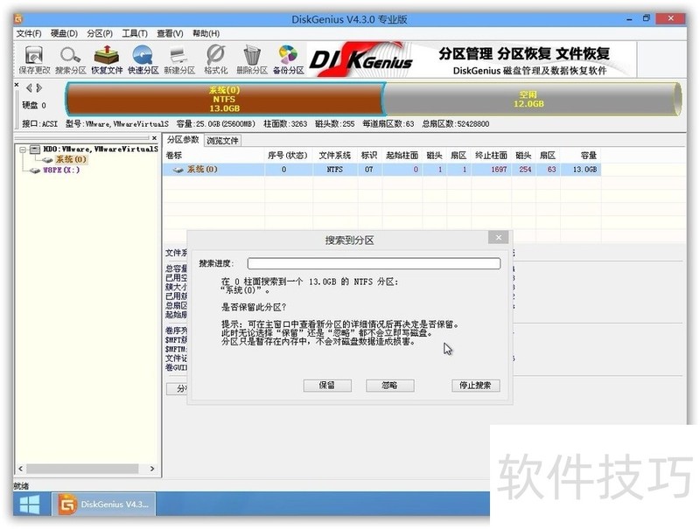Image resolution: width=700 pixels, height=529 pixels.
Task: Click the 终止柱面 column header
Action: [x=491, y=156]
